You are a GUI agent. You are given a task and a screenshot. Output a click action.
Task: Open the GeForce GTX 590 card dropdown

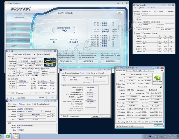(x=130, y=126)
